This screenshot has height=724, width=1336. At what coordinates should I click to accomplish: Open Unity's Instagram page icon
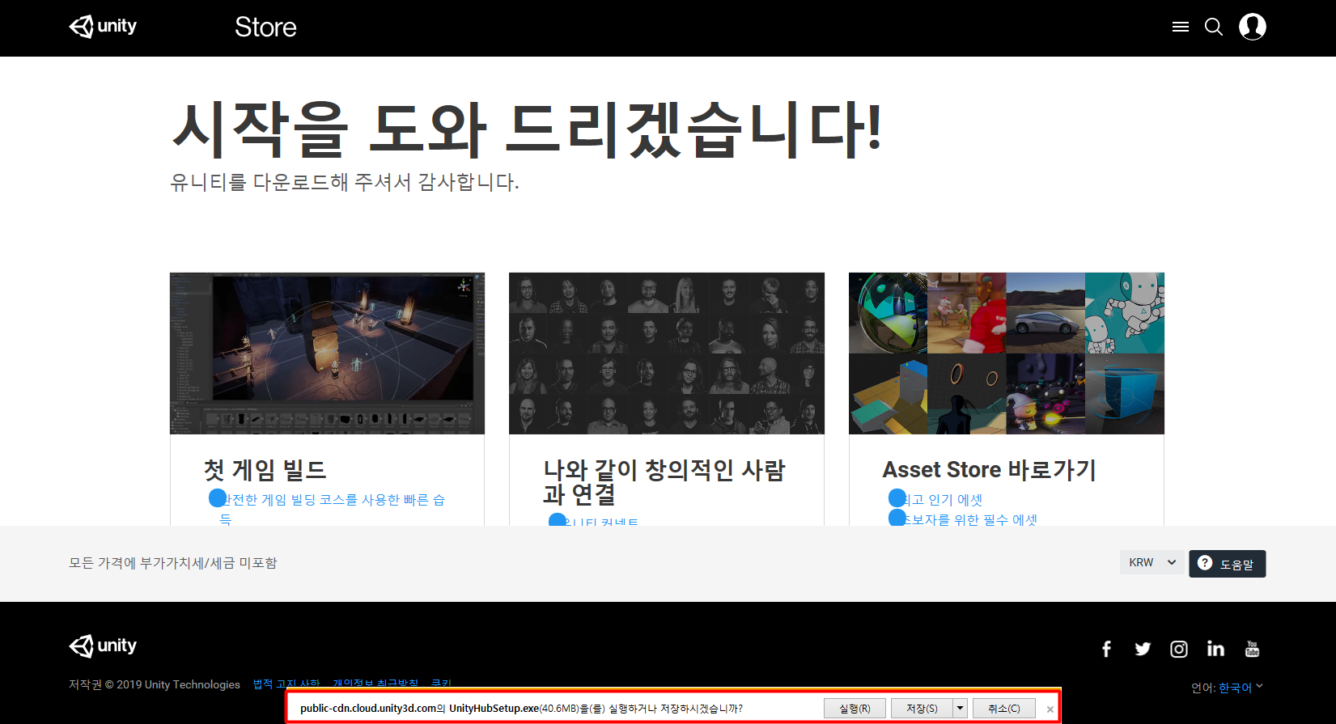[1179, 649]
